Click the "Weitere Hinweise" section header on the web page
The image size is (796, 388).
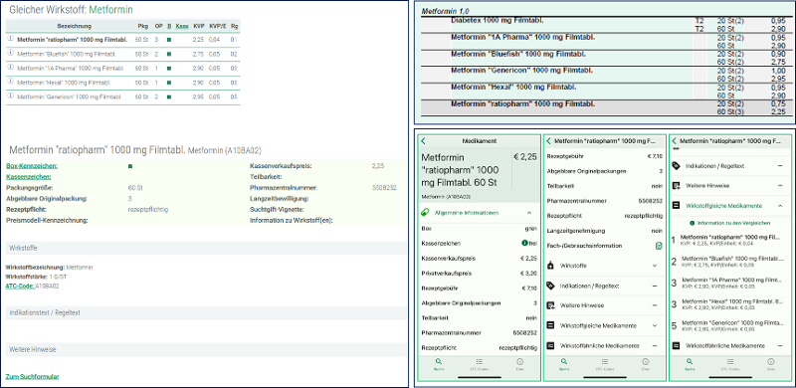tap(206, 349)
